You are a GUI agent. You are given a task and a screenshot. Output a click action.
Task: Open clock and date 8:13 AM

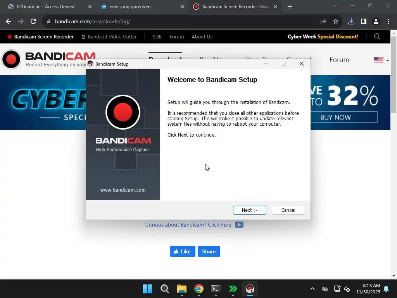click(x=368, y=289)
